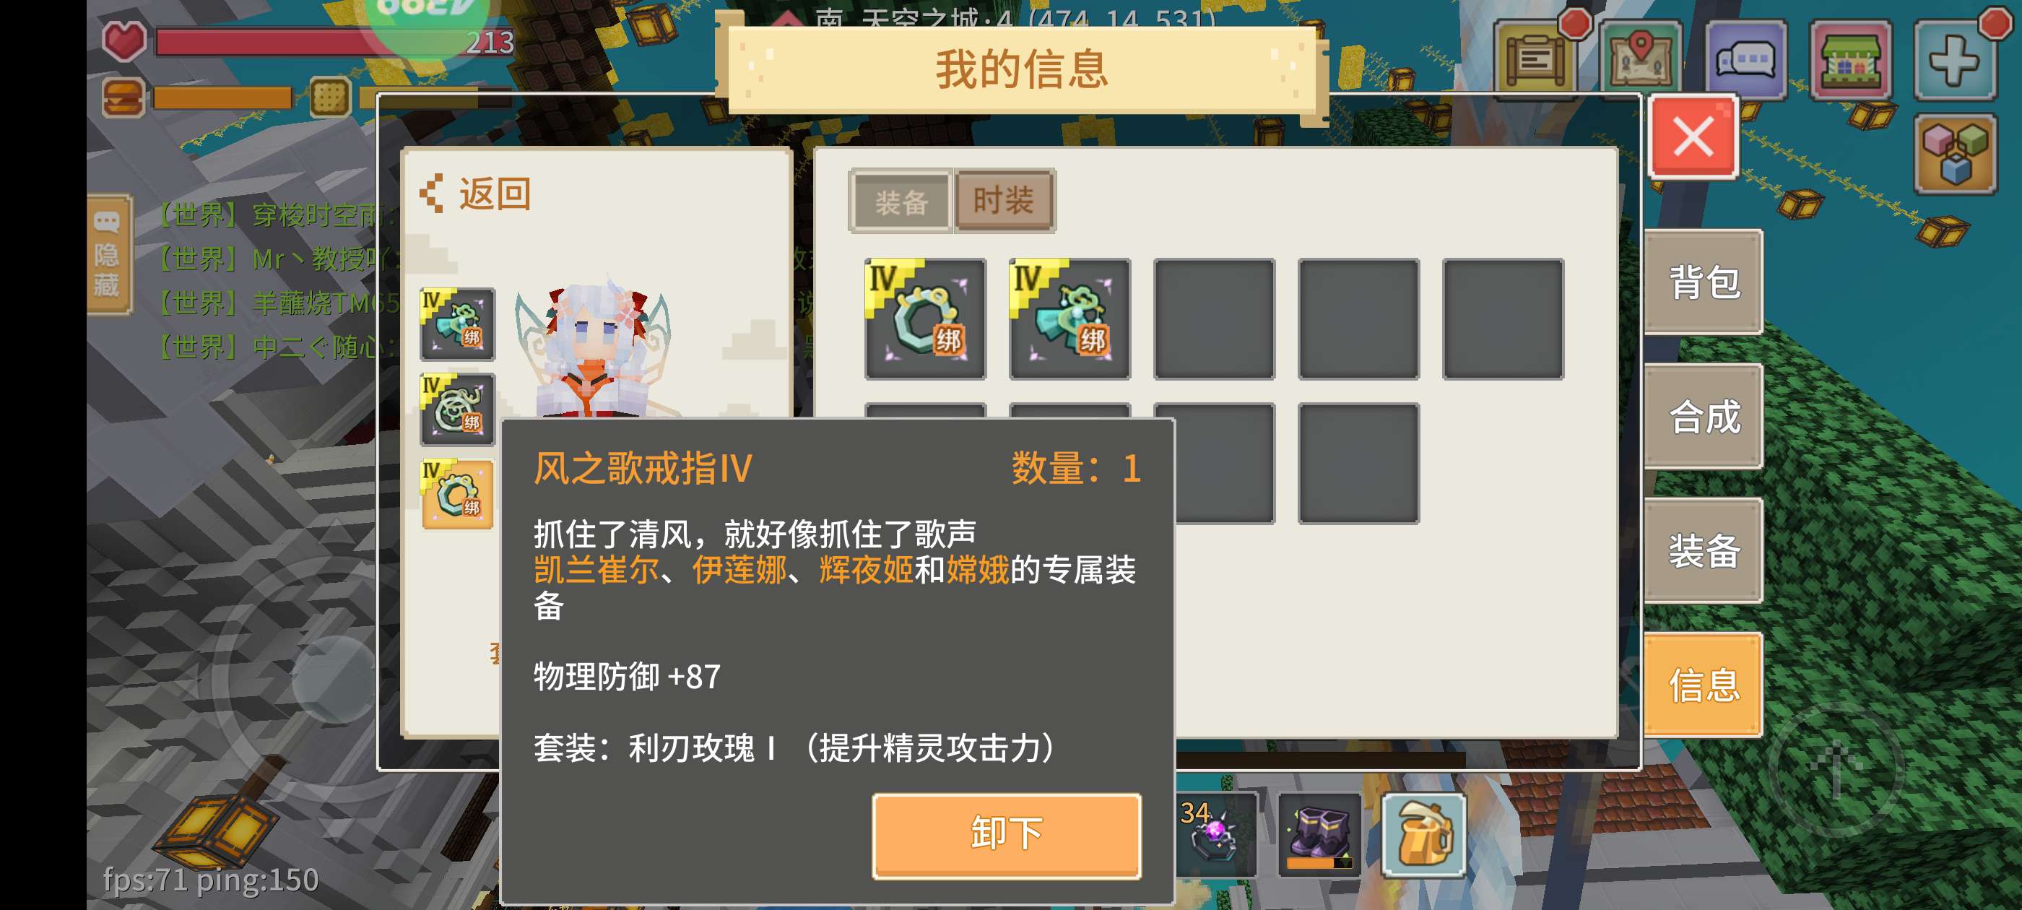Select the first equipped ring thumbnail
Screen dimensions: 2022x910
tap(926, 318)
